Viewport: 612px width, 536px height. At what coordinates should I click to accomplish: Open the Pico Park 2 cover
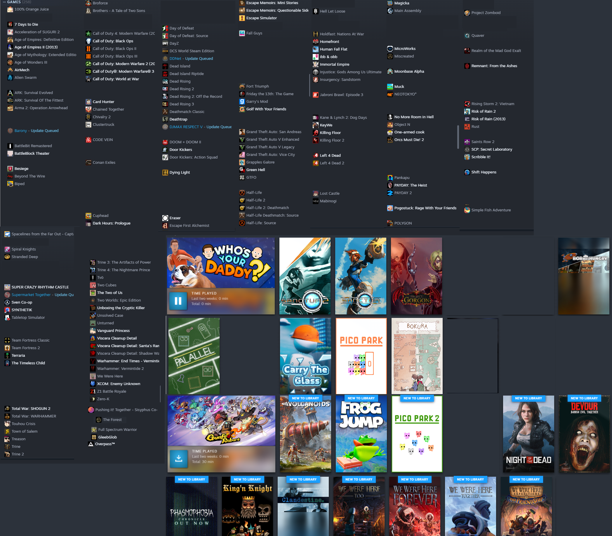pyautogui.click(x=417, y=434)
